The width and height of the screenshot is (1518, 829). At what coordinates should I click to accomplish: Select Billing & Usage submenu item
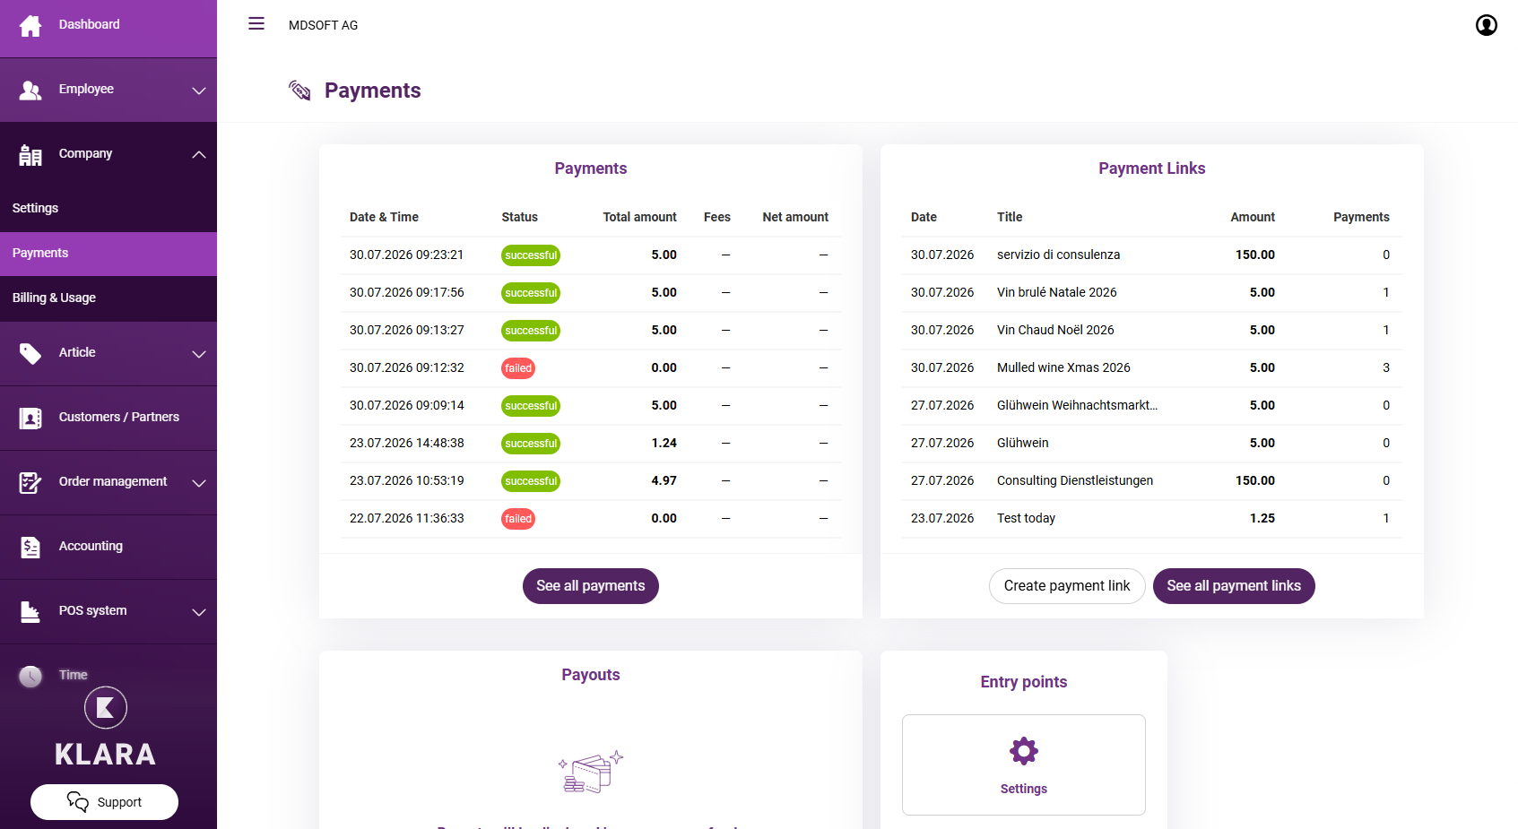tap(108, 298)
